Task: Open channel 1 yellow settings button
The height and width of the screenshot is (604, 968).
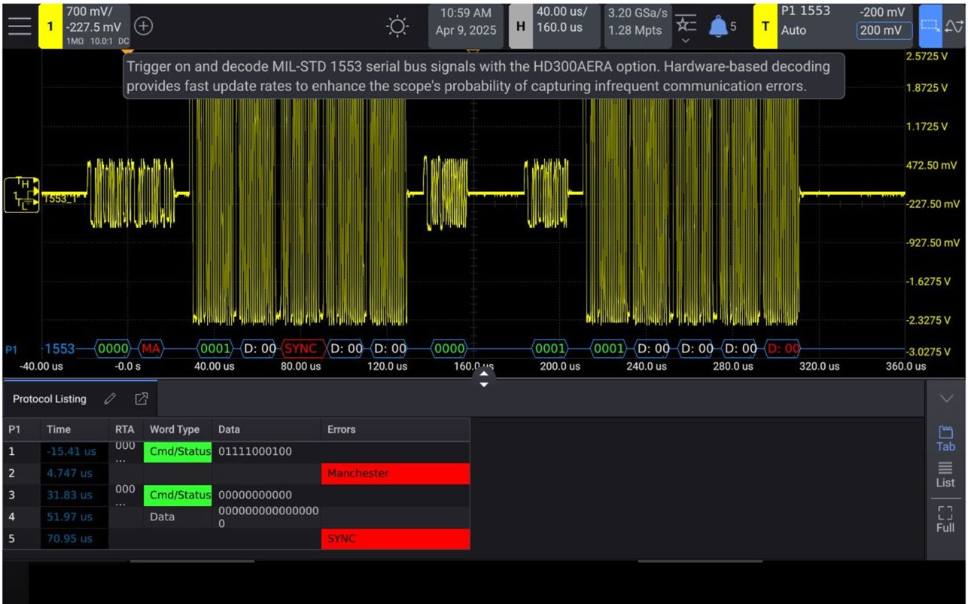Action: pos(50,26)
